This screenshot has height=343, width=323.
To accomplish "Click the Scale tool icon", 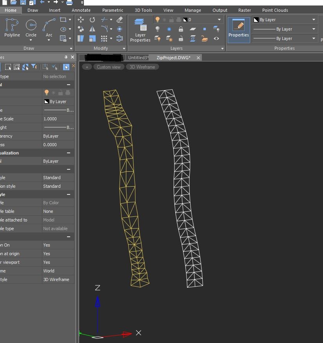I will (92, 38).
